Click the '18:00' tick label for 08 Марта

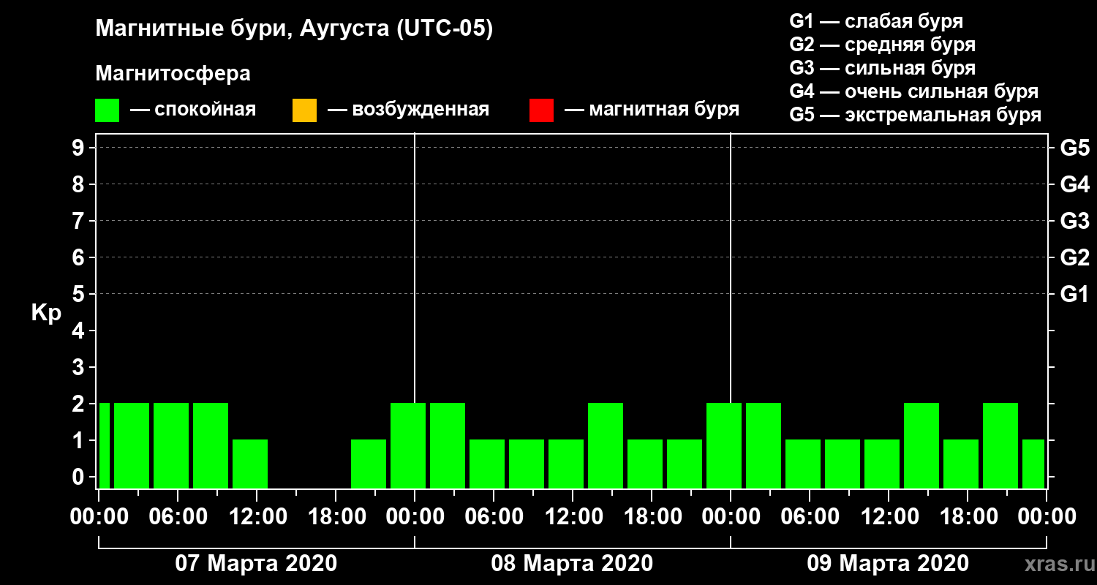[x=652, y=517]
